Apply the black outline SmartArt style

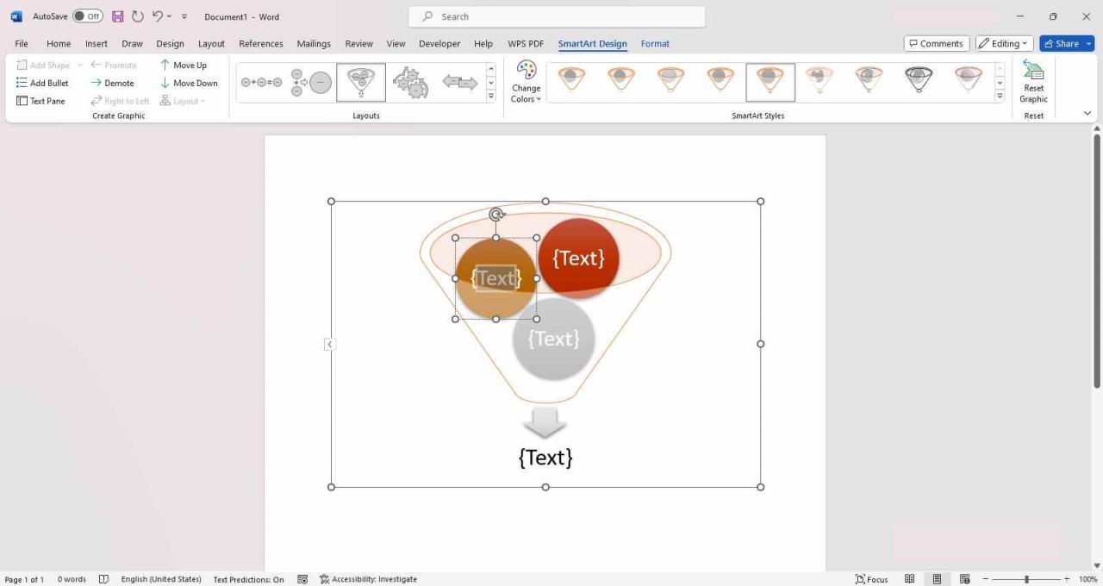[x=918, y=80]
